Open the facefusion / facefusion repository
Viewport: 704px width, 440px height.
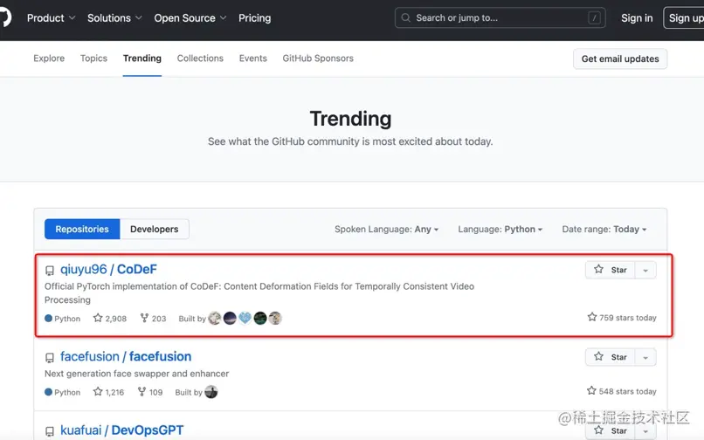(x=126, y=356)
